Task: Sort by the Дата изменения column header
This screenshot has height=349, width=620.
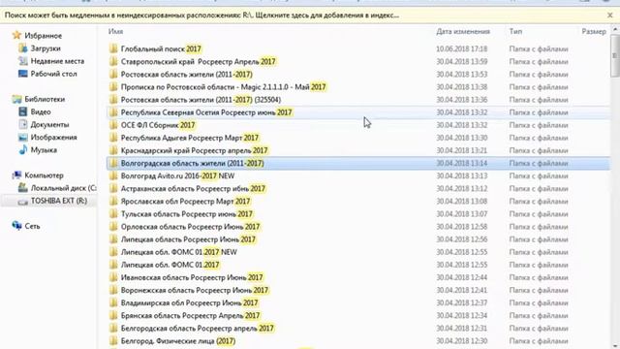Action: pyautogui.click(x=463, y=31)
